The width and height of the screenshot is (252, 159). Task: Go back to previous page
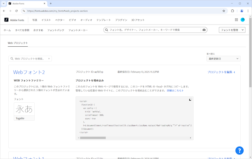4,11
